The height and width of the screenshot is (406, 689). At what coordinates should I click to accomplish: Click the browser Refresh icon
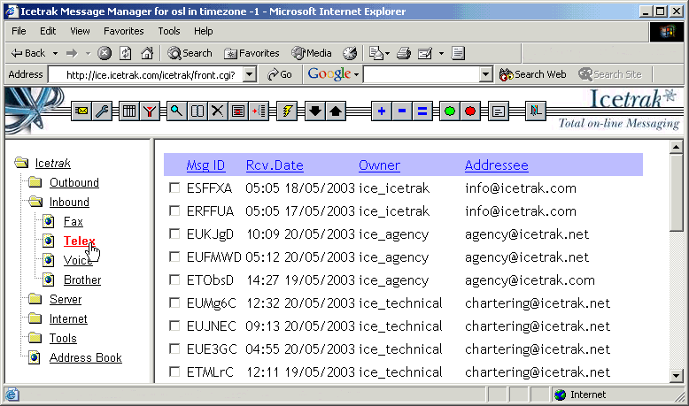[x=126, y=54]
